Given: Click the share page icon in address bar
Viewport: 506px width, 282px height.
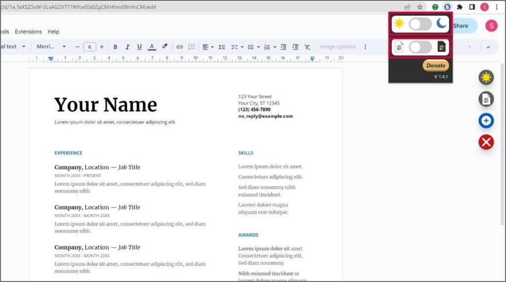Looking at the screenshot, I should point(407,7).
